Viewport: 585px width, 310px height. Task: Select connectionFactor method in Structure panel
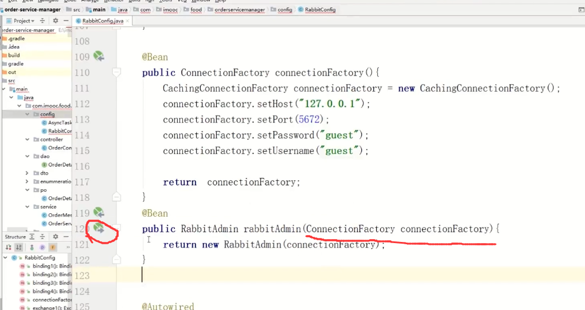point(45,300)
